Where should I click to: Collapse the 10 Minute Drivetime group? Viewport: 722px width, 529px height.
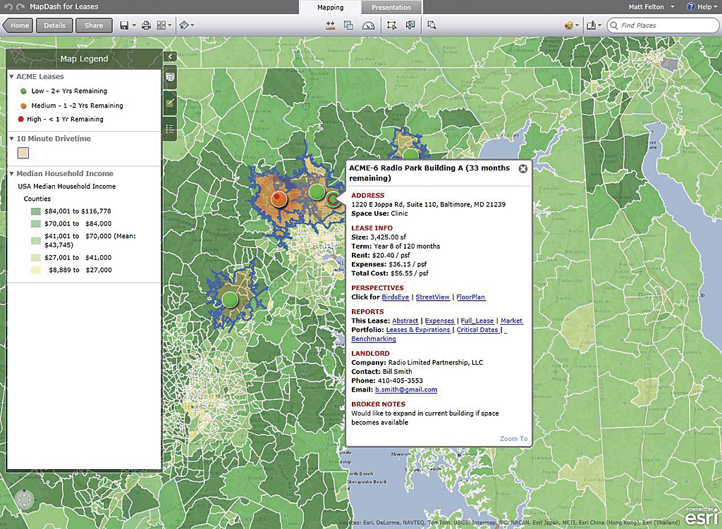[11, 139]
